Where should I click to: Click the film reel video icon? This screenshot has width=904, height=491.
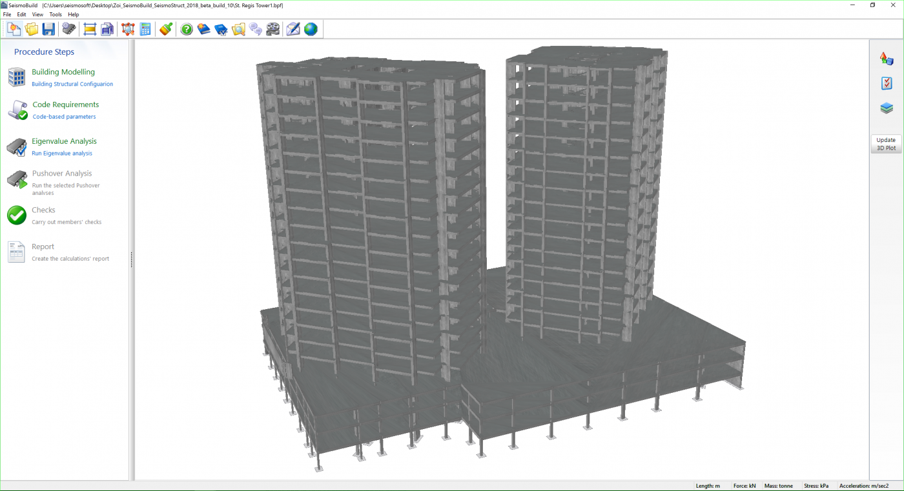(x=272, y=29)
